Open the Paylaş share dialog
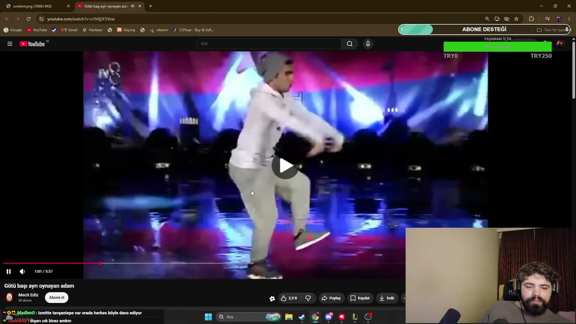 click(331, 298)
